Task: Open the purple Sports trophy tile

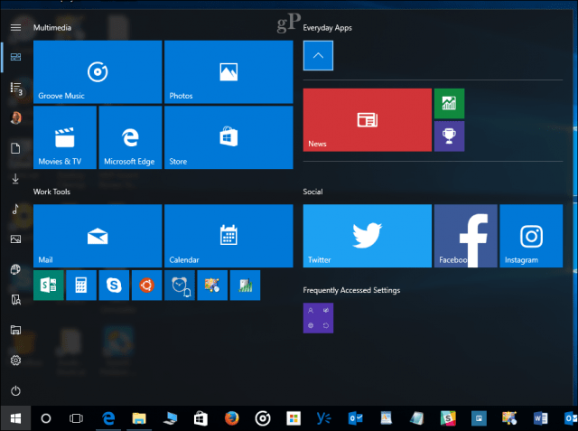Action: 449,136
